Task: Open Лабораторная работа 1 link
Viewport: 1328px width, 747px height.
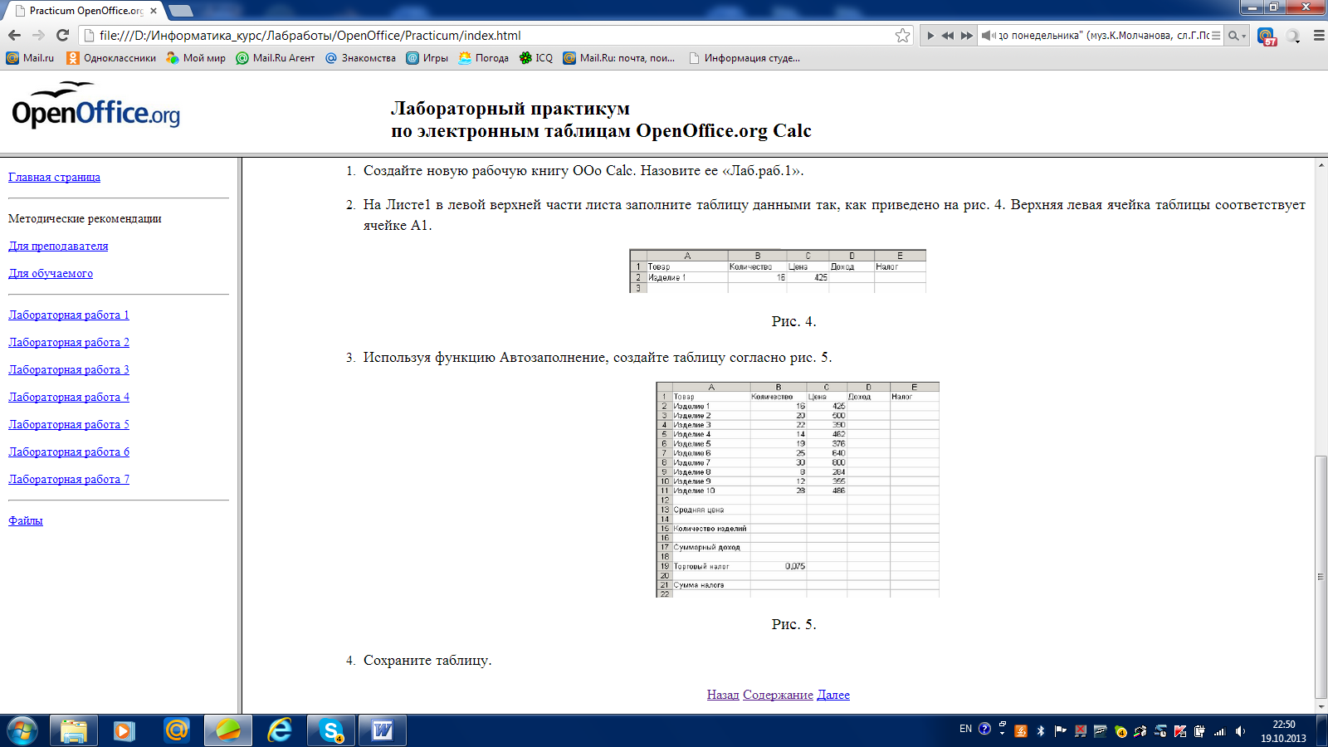Action: pyautogui.click(x=69, y=315)
